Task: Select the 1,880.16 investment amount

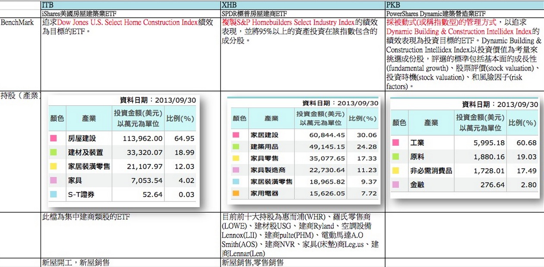Action: coord(488,157)
